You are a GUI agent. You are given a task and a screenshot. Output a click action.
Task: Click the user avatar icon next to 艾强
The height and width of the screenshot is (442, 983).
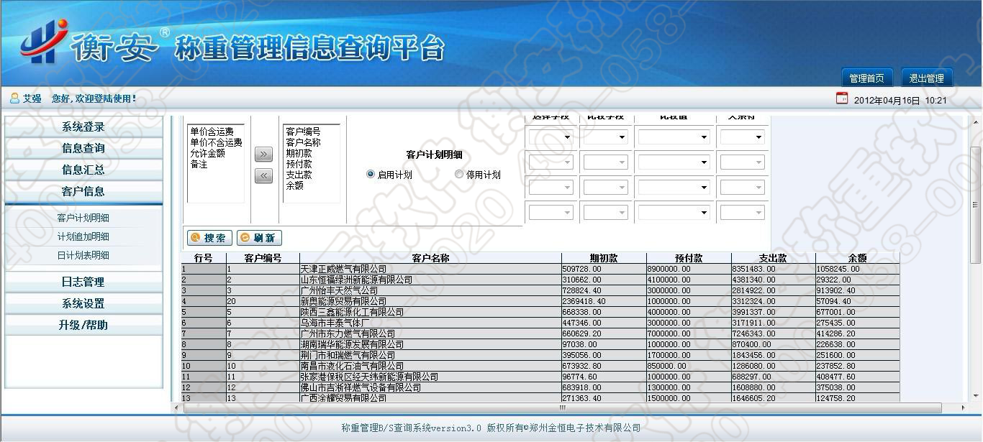14,98
